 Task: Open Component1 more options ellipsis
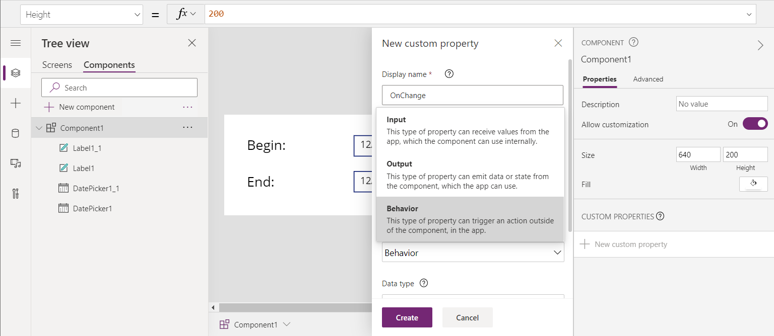[187, 128]
